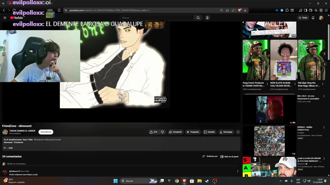Open the #friendzone hashtag link
This screenshot has height=185, width=330.
pos(39,140)
